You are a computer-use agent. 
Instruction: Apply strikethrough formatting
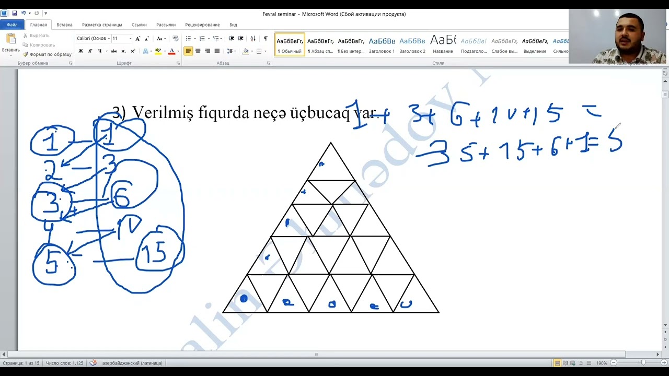coord(114,51)
